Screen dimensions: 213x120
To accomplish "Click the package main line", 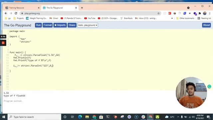I will pos(17,31).
